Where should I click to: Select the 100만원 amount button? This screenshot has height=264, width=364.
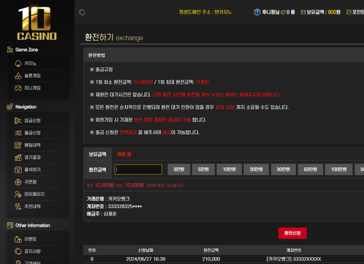pyautogui.click(x=339, y=169)
